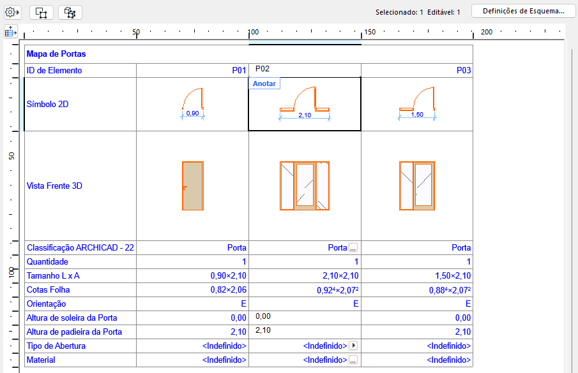Open the Material ellipsis picker for P02
Viewport: 578px width, 373px height.
point(353,360)
